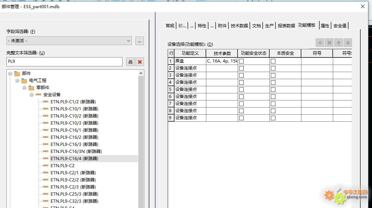Clear the full-text filter with red X
The height and width of the screenshot is (208, 372).
click(x=140, y=62)
